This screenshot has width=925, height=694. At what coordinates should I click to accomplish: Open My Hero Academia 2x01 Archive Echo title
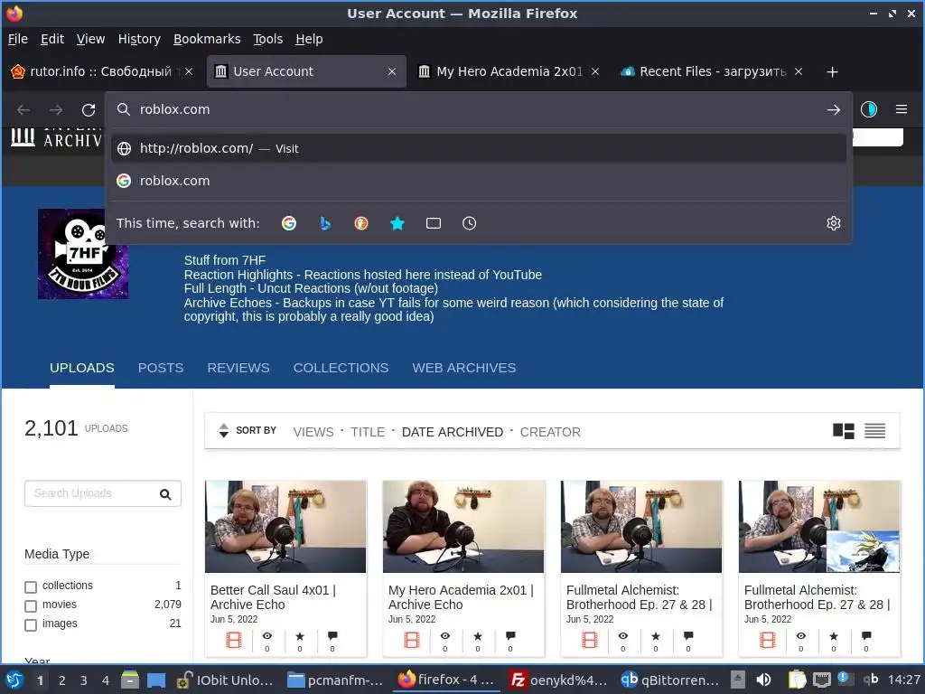(x=461, y=597)
